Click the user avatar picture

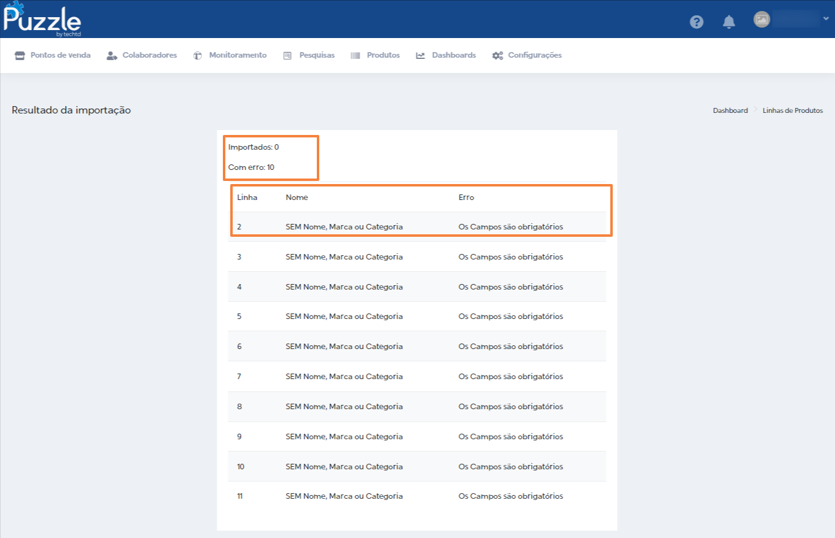tap(761, 19)
